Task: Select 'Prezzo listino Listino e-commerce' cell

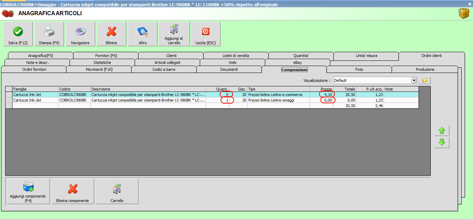Action: [278, 95]
